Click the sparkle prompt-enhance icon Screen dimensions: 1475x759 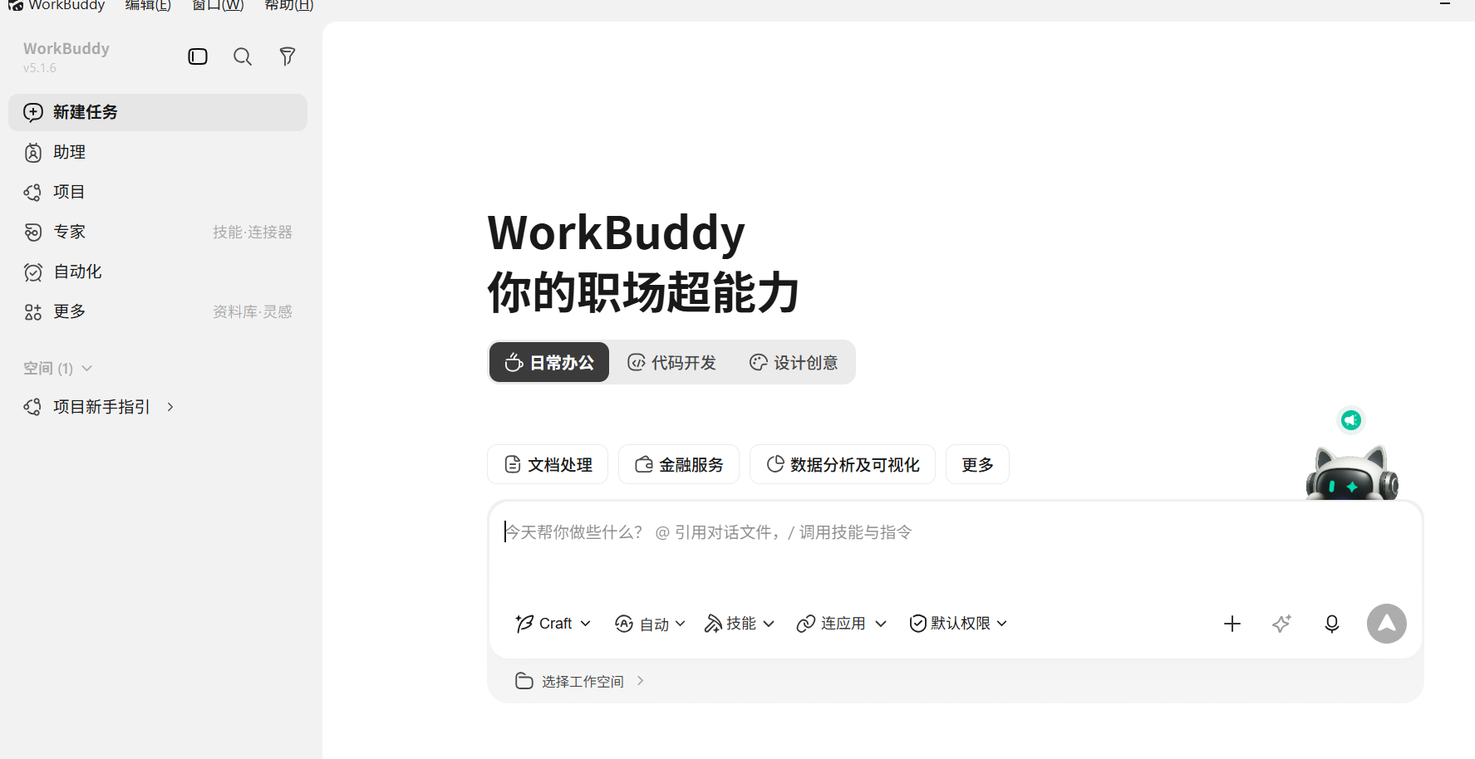(x=1282, y=624)
